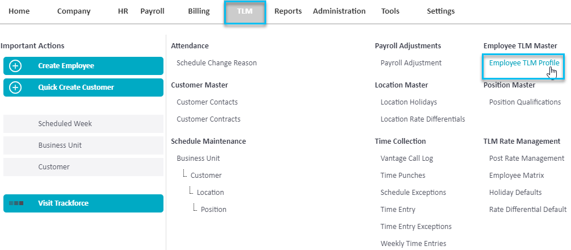Open Employee TLM Profile link
Viewport: 571px width, 250px height.
tap(524, 63)
